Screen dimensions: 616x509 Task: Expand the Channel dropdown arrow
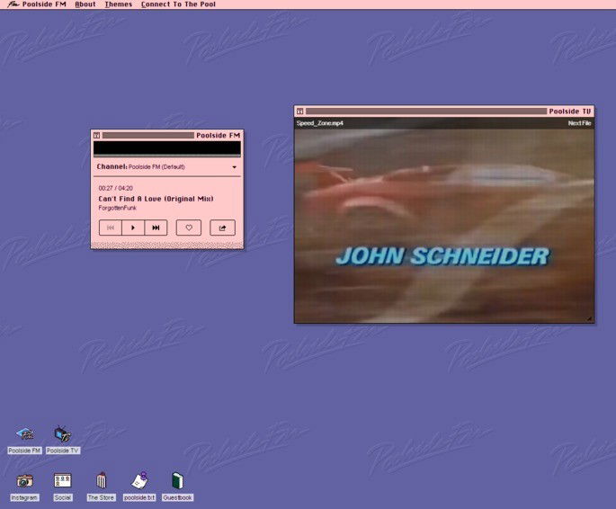pyautogui.click(x=234, y=167)
